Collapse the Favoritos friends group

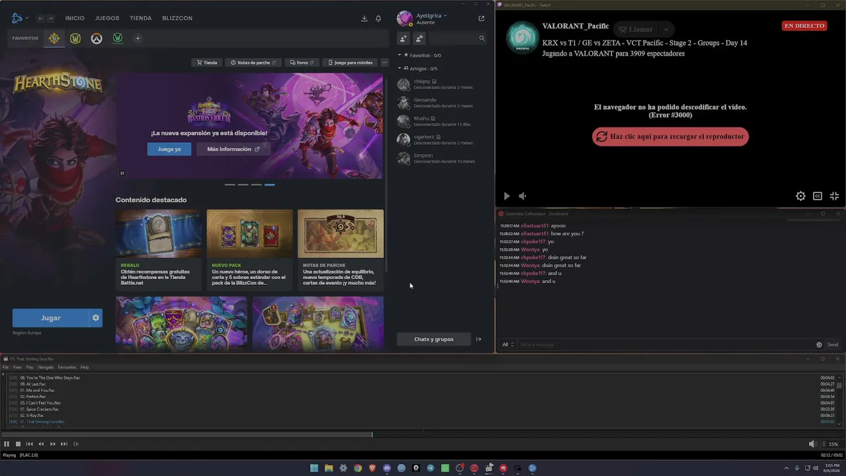[399, 56]
